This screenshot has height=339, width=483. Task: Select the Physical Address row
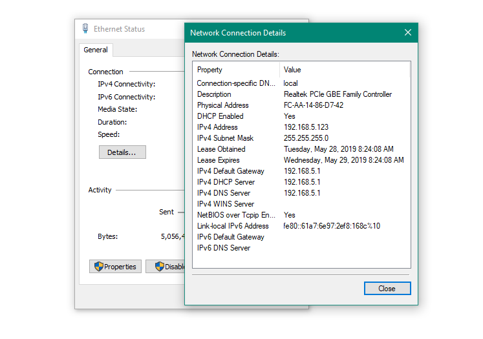pos(223,105)
